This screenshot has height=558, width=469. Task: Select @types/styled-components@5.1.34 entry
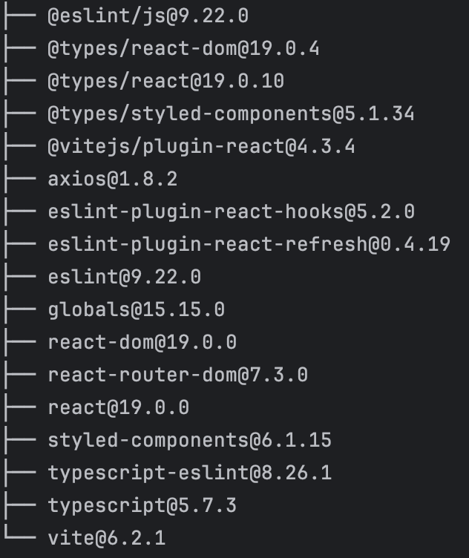pyautogui.click(x=231, y=114)
